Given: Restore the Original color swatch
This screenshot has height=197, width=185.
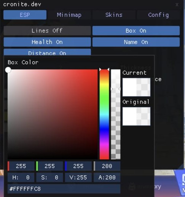Looking at the screenshot, I should point(136,116).
